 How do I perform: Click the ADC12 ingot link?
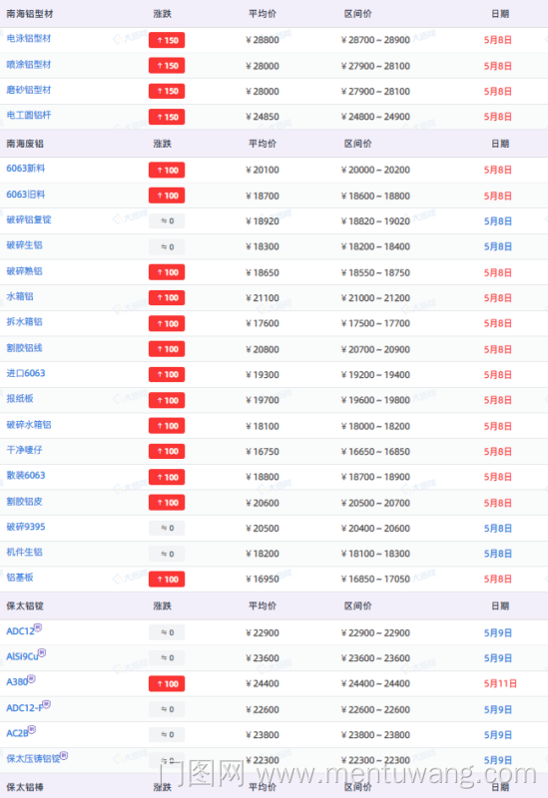point(20,631)
